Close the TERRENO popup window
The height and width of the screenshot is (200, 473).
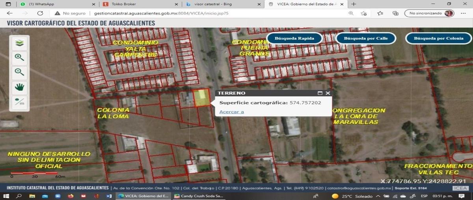coord(328,93)
